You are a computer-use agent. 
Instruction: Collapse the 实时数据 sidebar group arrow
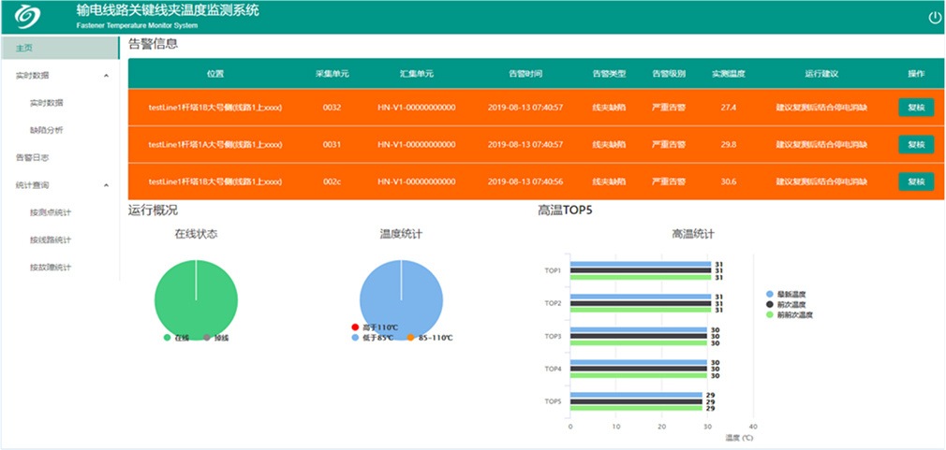(106, 75)
